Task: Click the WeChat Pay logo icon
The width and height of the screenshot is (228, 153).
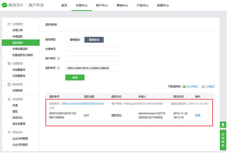Action: (x=5, y=5)
